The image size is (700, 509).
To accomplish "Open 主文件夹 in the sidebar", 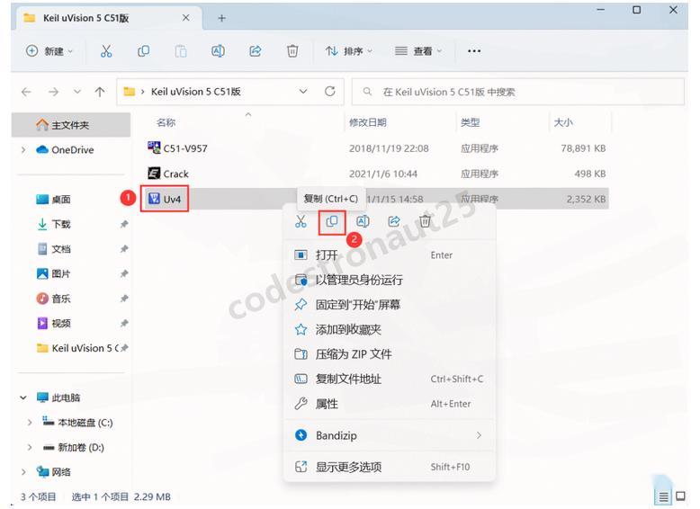I will coord(71,125).
